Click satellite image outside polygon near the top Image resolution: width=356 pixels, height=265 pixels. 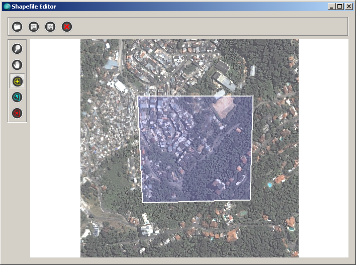pos(191,65)
